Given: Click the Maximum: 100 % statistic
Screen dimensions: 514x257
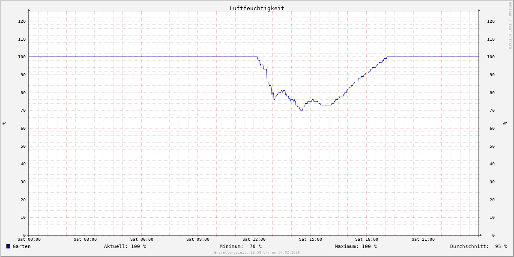Looking at the screenshot, I should coord(356,246).
